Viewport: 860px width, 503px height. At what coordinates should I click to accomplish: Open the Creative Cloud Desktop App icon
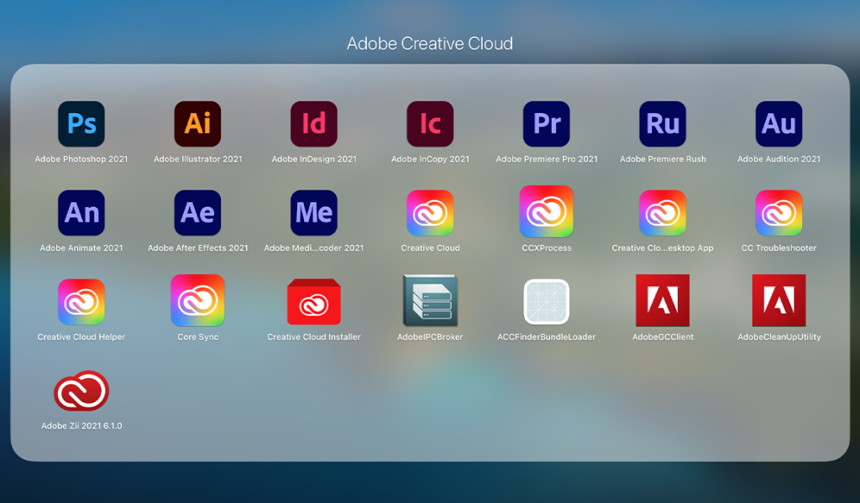point(663,212)
